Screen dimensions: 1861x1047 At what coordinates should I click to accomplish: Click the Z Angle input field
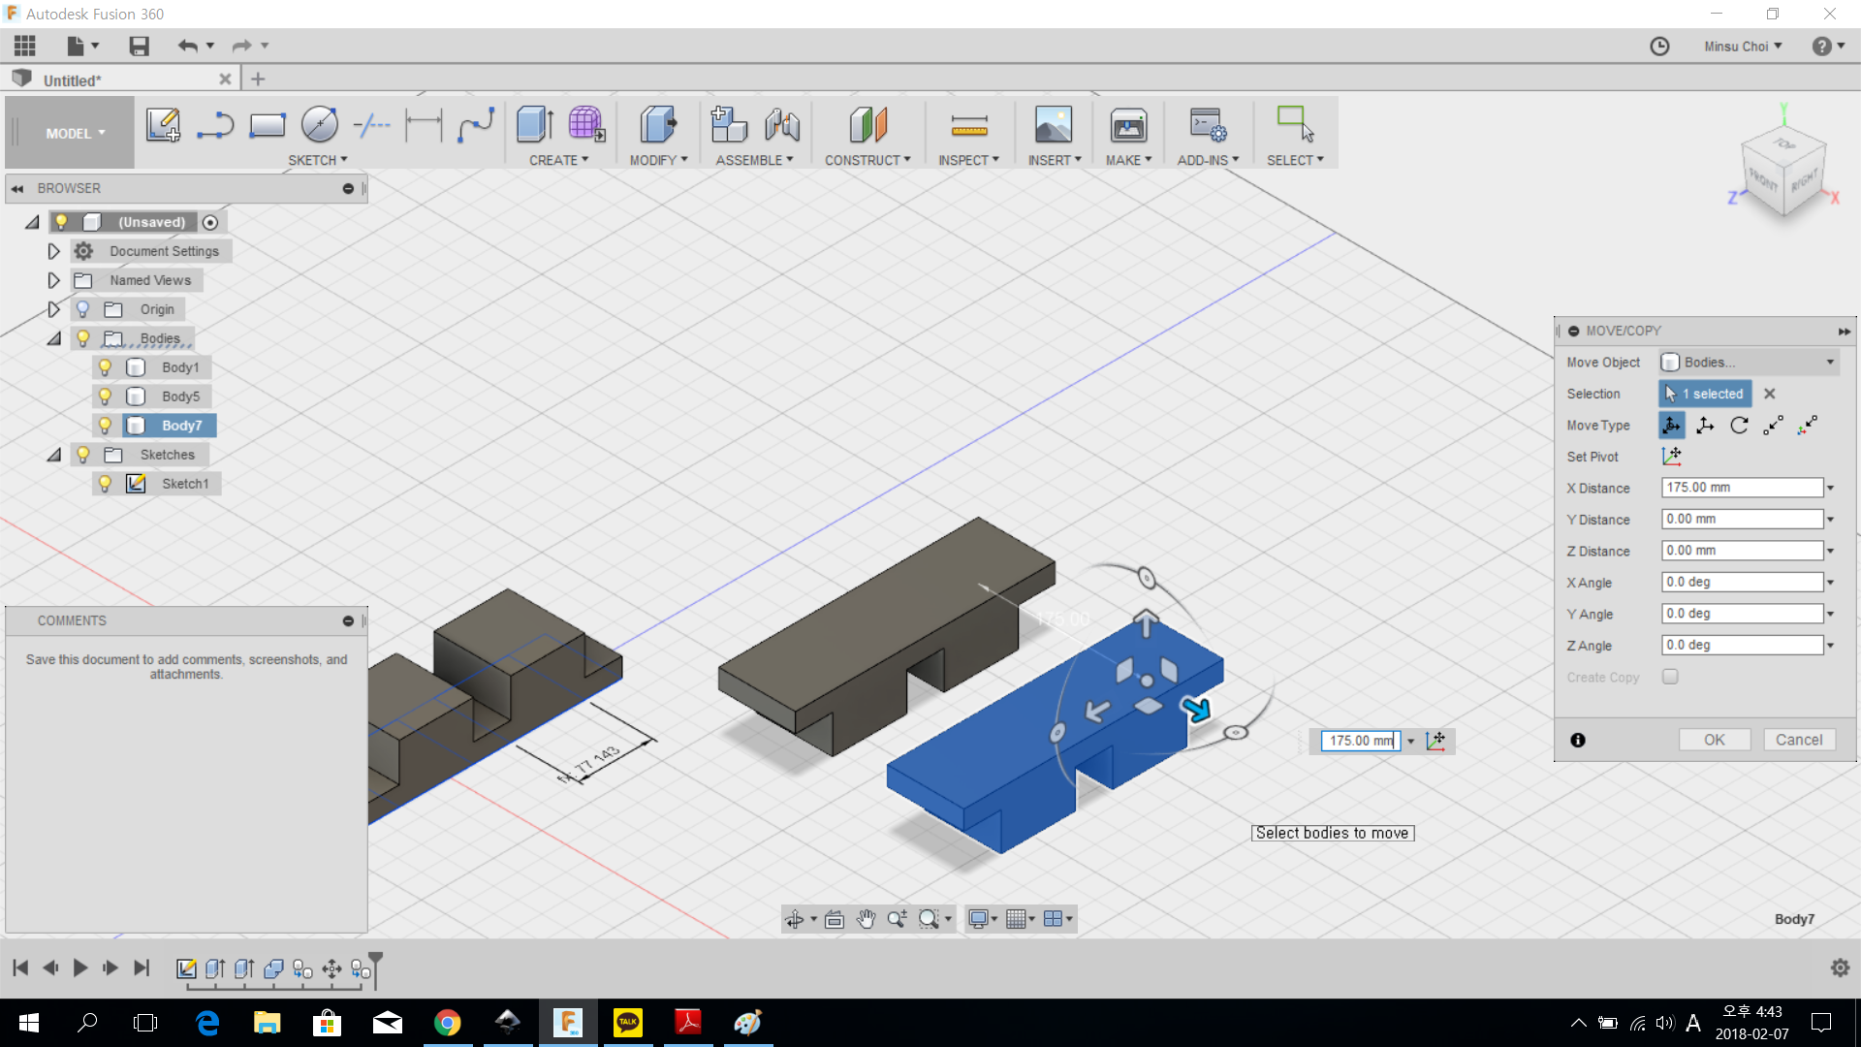(1742, 646)
